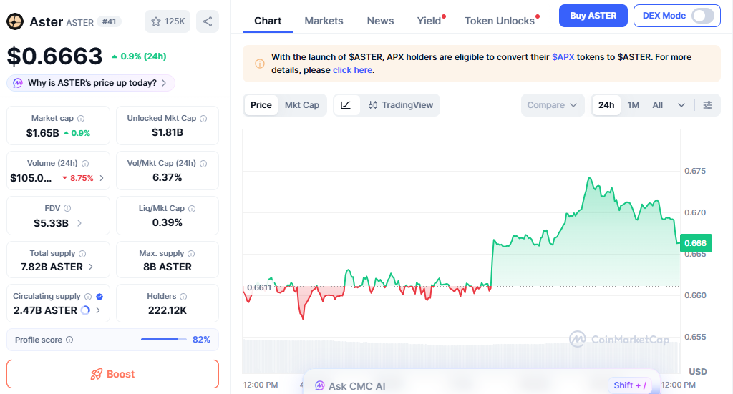Viewport: 733px width, 394px height.
Task: Click the 0.6611 opening price label
Action: [x=259, y=287]
